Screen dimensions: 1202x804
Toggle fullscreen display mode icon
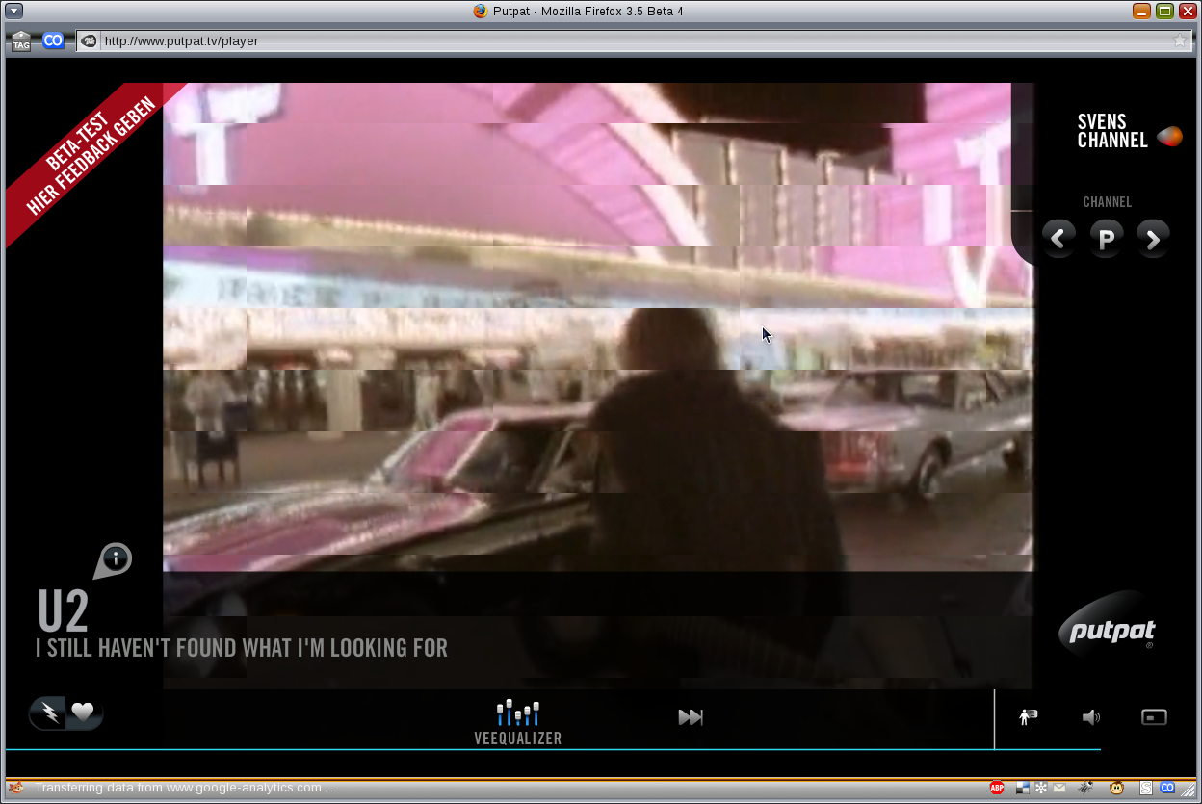pyautogui.click(x=1154, y=717)
